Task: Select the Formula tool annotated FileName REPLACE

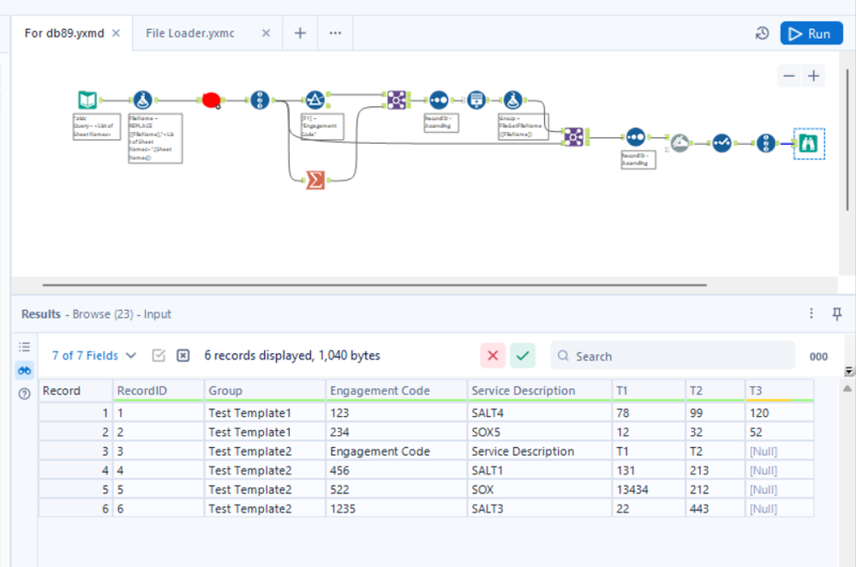Action: (143, 100)
